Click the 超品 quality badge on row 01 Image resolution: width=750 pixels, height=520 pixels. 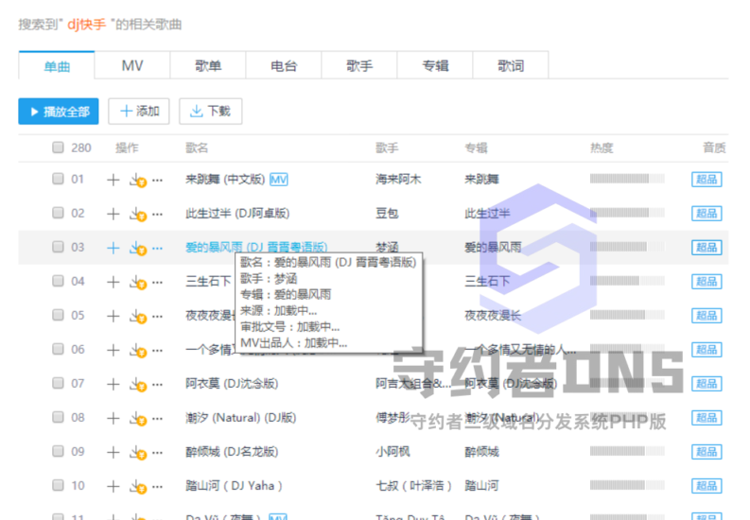click(706, 180)
